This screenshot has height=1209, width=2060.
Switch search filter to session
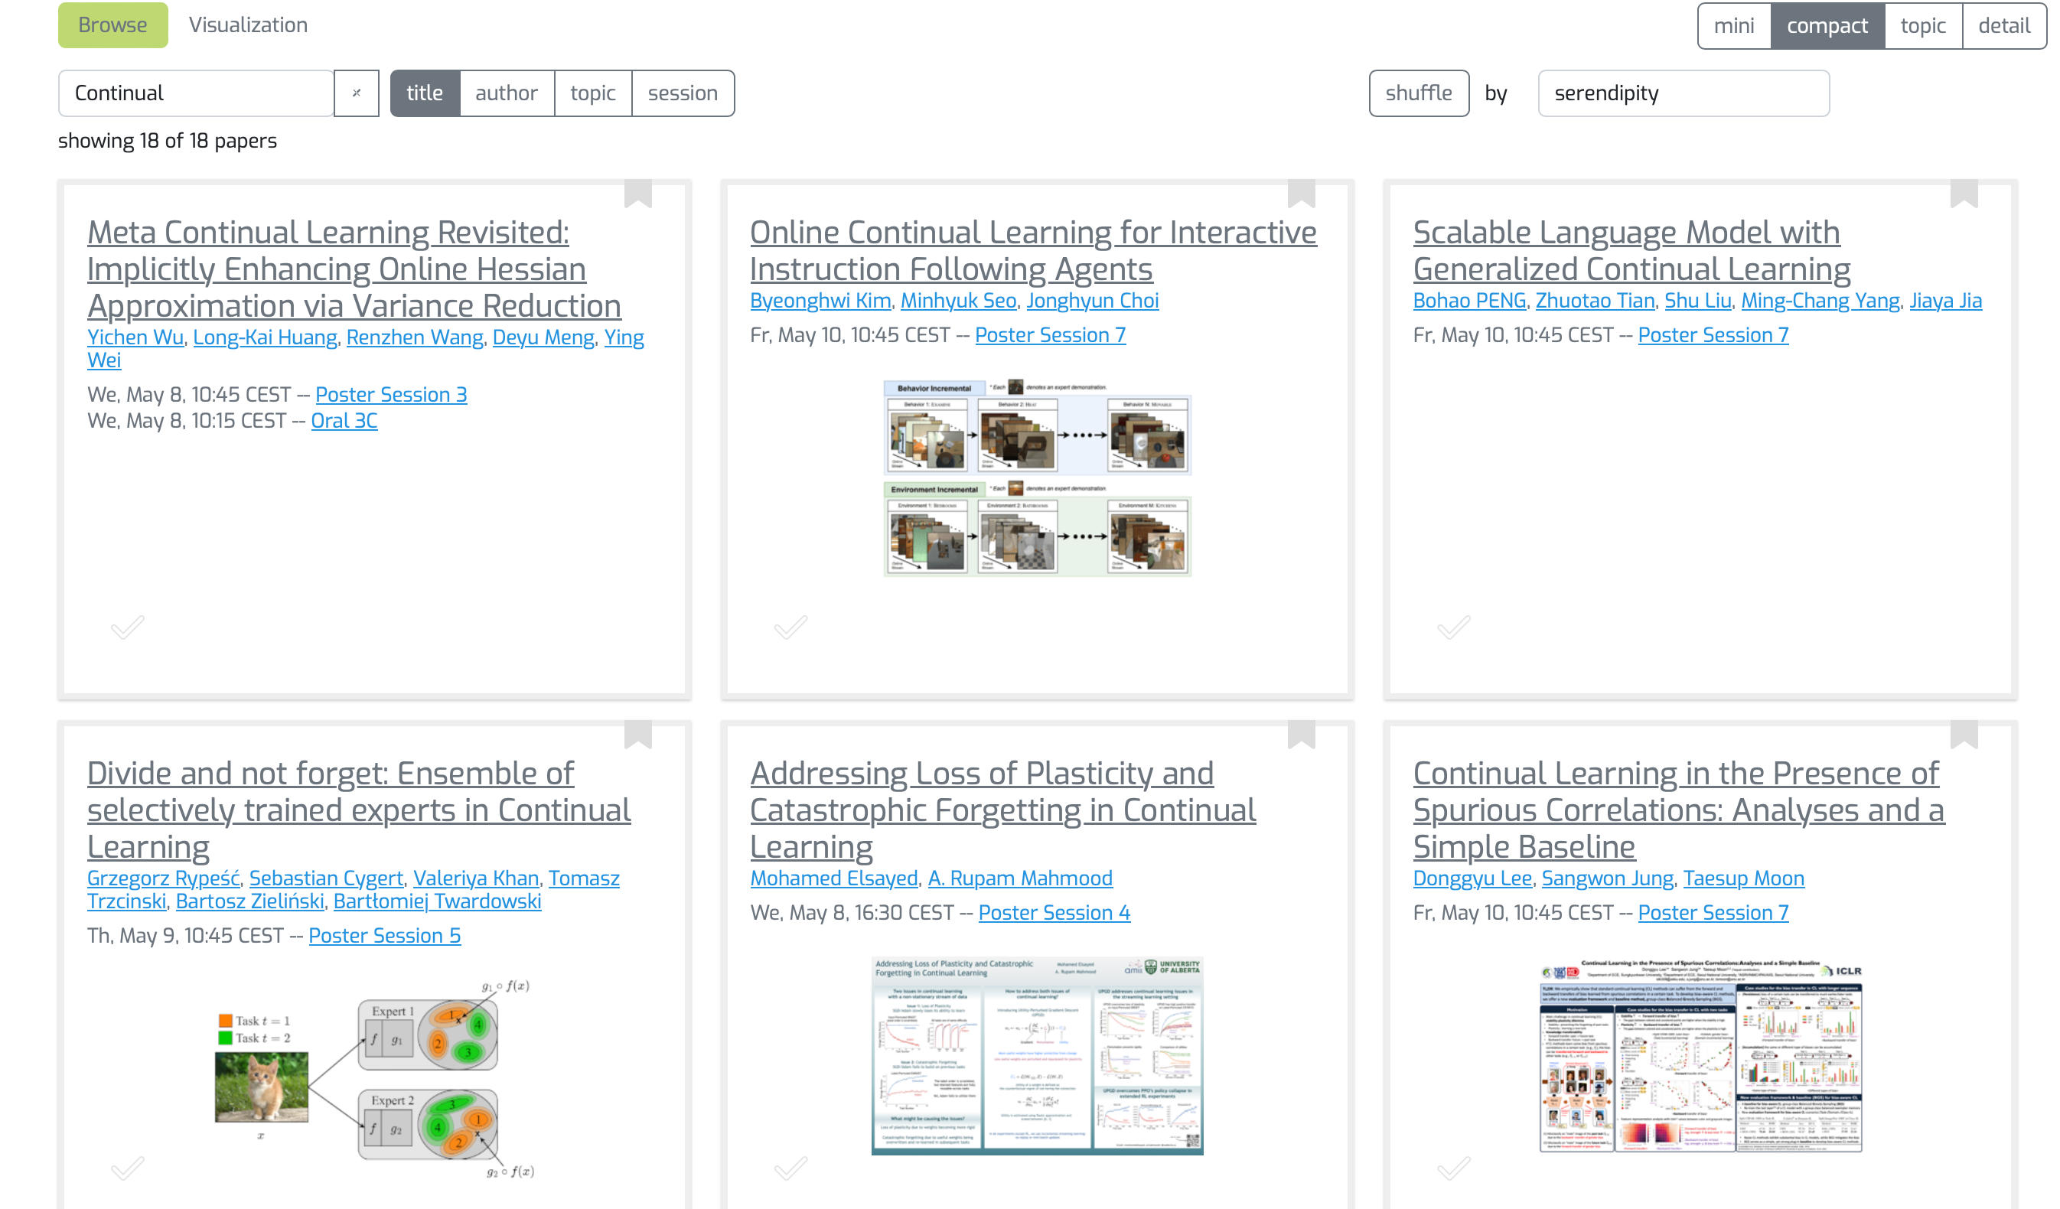(x=682, y=93)
